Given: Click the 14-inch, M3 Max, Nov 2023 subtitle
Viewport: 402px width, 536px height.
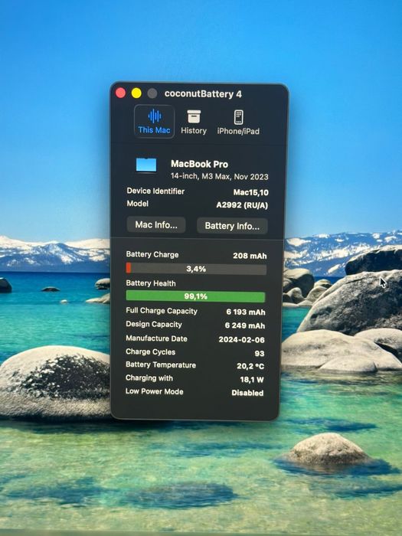Looking at the screenshot, I should pos(220,177).
